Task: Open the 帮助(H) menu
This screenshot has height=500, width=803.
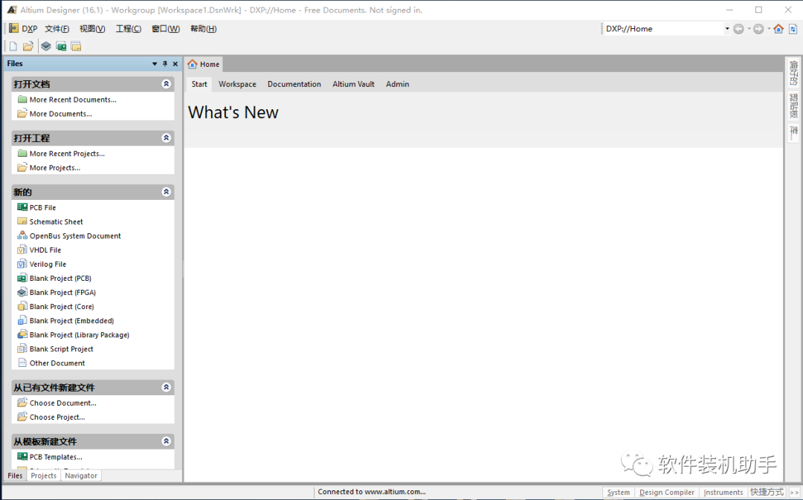Action: click(203, 29)
